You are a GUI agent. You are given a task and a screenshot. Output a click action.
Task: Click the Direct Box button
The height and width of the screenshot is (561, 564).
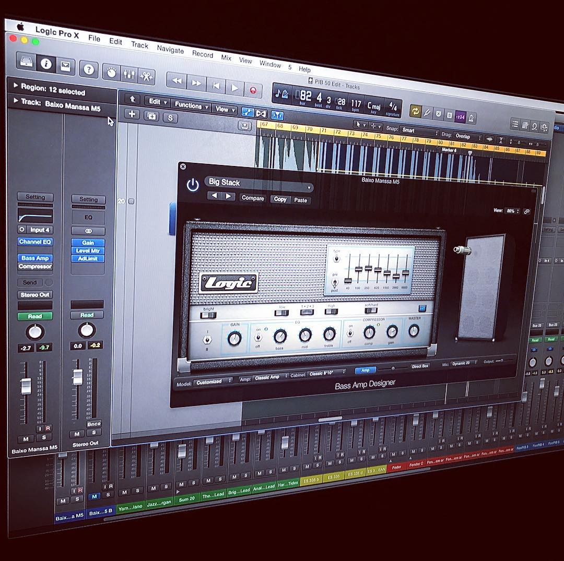click(x=420, y=366)
